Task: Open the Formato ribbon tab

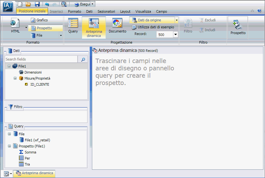Action: 74,11
